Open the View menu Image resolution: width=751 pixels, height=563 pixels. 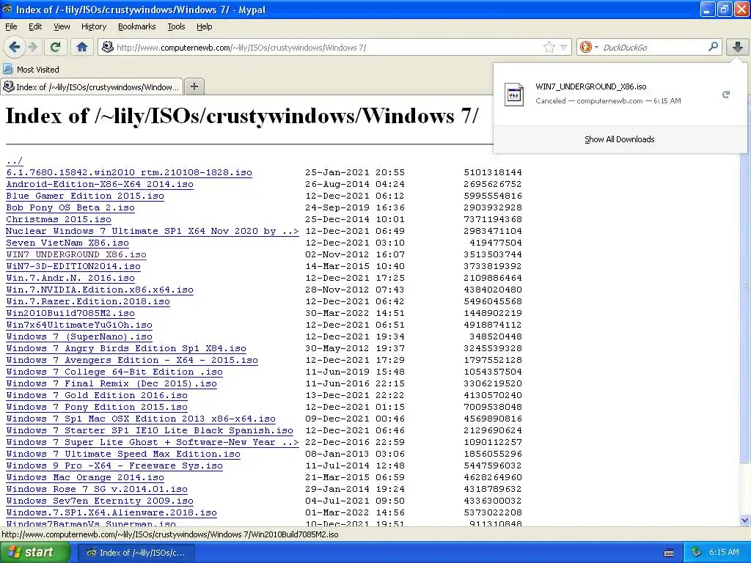coord(62,26)
